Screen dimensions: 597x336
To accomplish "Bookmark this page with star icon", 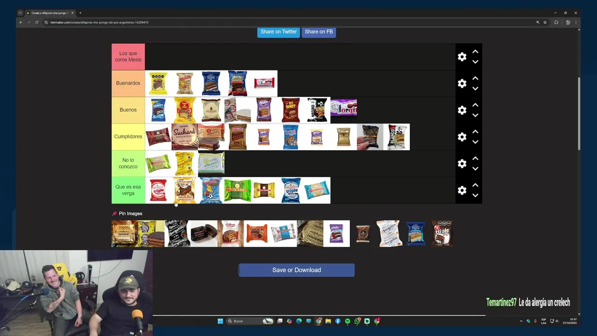I will [x=545, y=22].
